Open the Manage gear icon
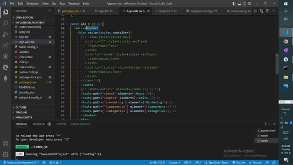 (x=5, y=154)
